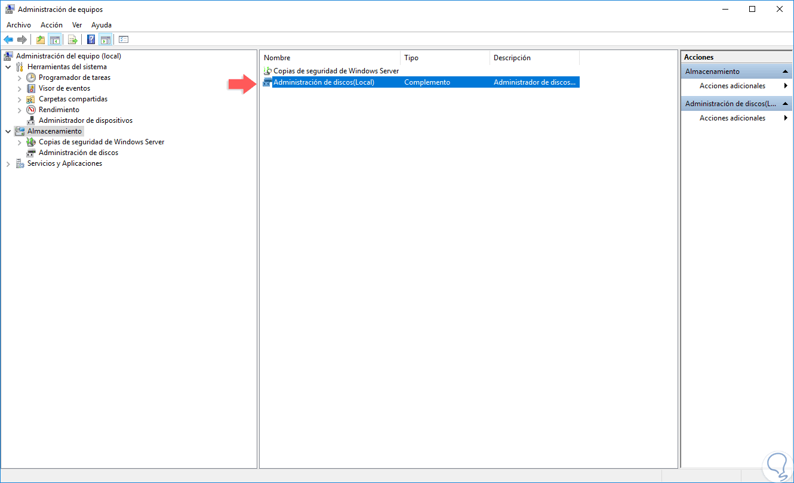Click the Administración del equipo (local) root icon

click(x=9, y=56)
